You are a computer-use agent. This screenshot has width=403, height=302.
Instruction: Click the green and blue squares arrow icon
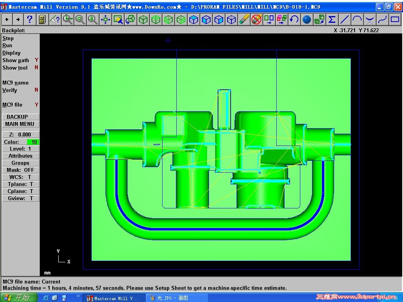[269, 19]
